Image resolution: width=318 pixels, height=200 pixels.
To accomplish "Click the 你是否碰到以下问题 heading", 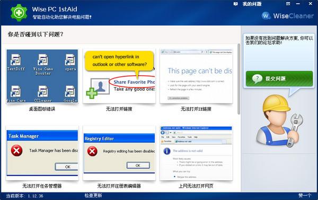I will pyautogui.click(x=36, y=34).
